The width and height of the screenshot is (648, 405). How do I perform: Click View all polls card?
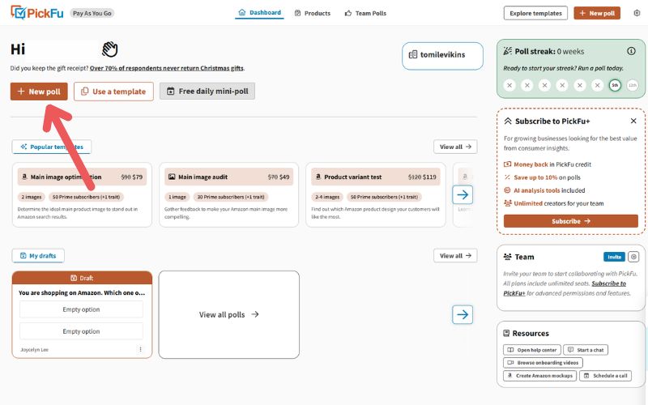point(229,314)
